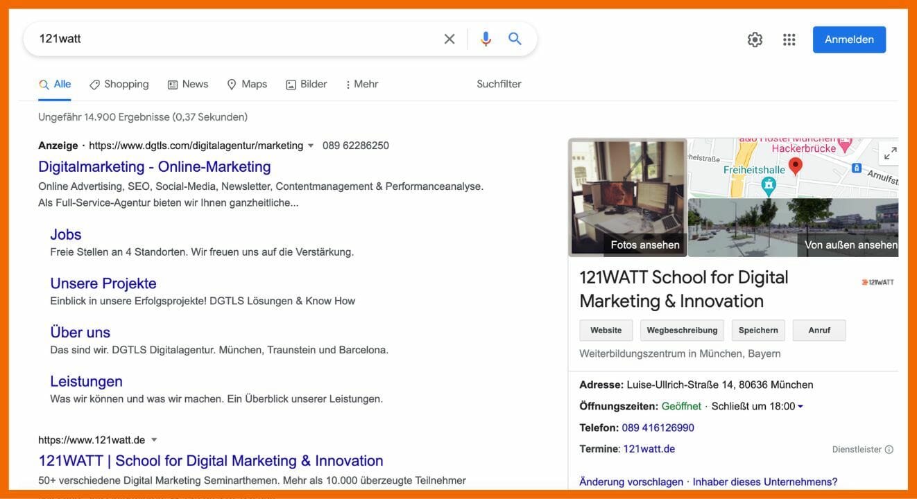917x499 pixels.
Task: Click into the search field containing 121watt
Action: click(229, 39)
